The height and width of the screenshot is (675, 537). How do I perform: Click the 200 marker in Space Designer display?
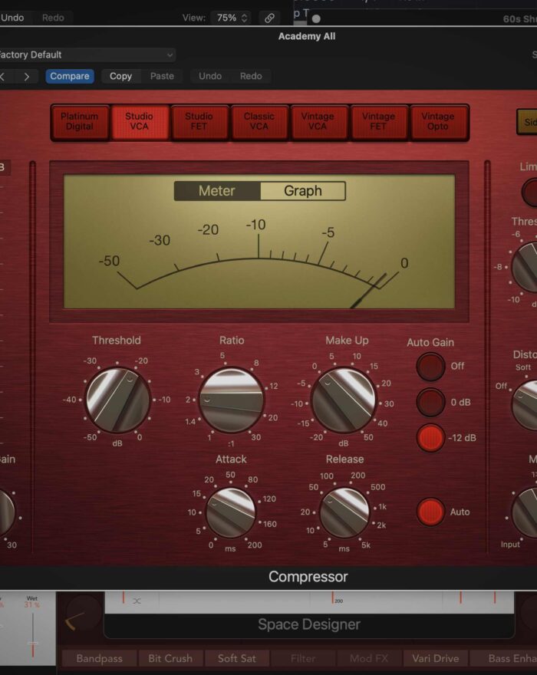[339, 601]
